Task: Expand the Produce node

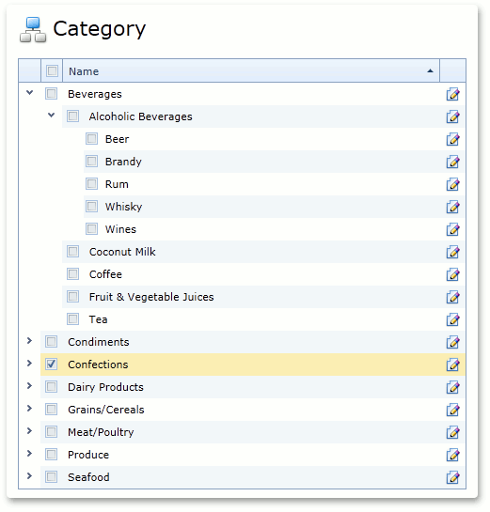Action: (29, 453)
